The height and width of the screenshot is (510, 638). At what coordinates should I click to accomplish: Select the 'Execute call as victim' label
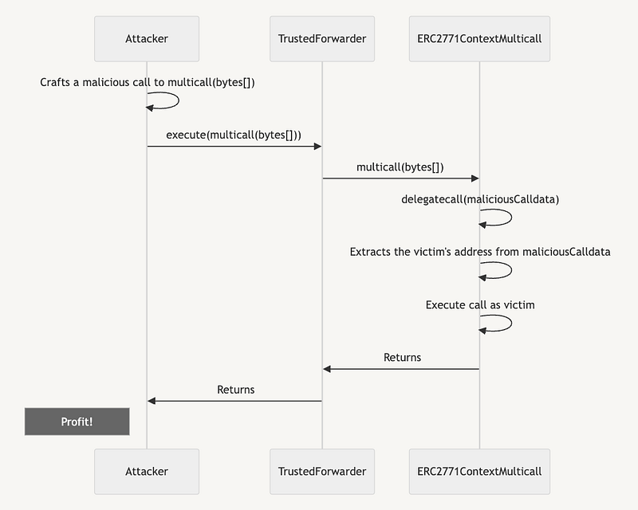coord(480,304)
